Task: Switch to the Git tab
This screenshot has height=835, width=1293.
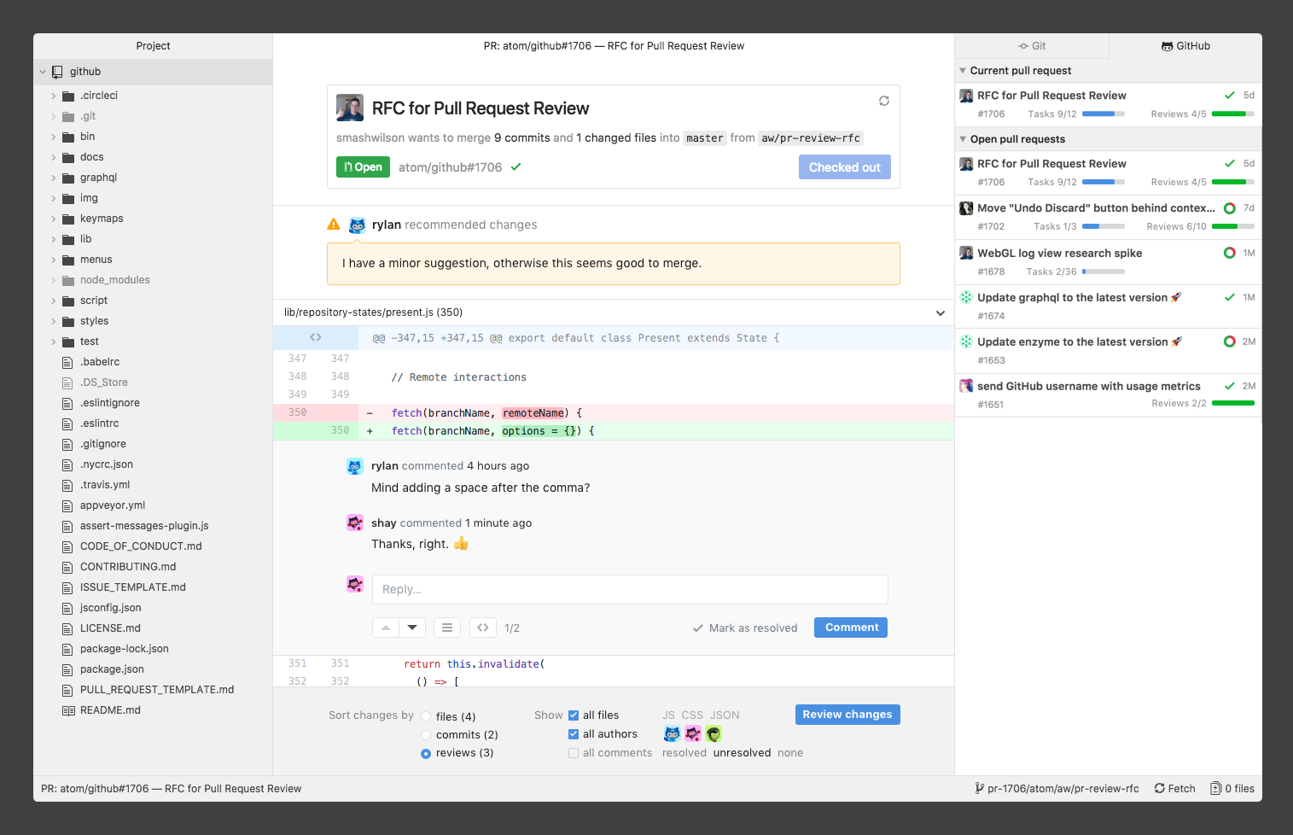Action: pos(1032,46)
